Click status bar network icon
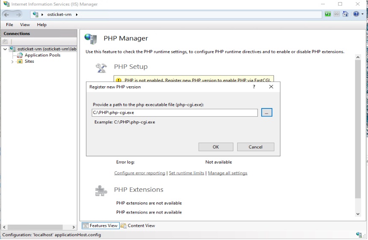This screenshot has width=368, height=240. (359, 234)
